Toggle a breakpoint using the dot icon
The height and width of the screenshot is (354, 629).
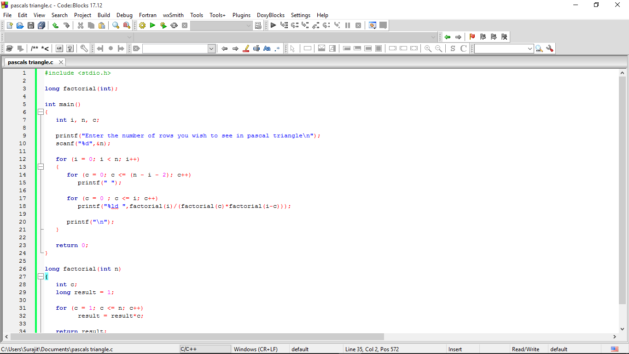(x=111, y=48)
